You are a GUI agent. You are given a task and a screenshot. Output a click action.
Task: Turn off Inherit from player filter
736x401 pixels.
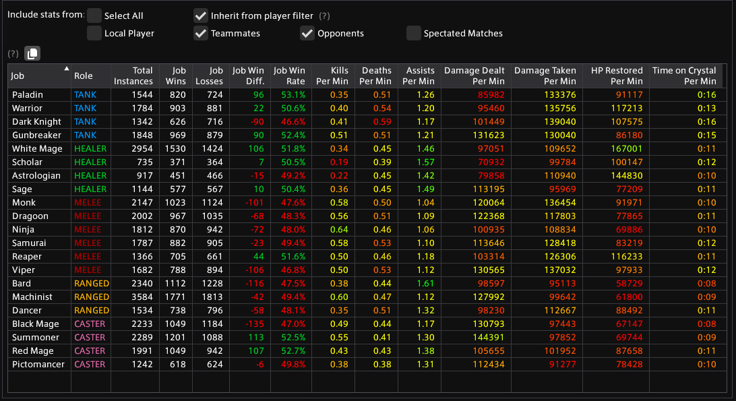click(201, 16)
